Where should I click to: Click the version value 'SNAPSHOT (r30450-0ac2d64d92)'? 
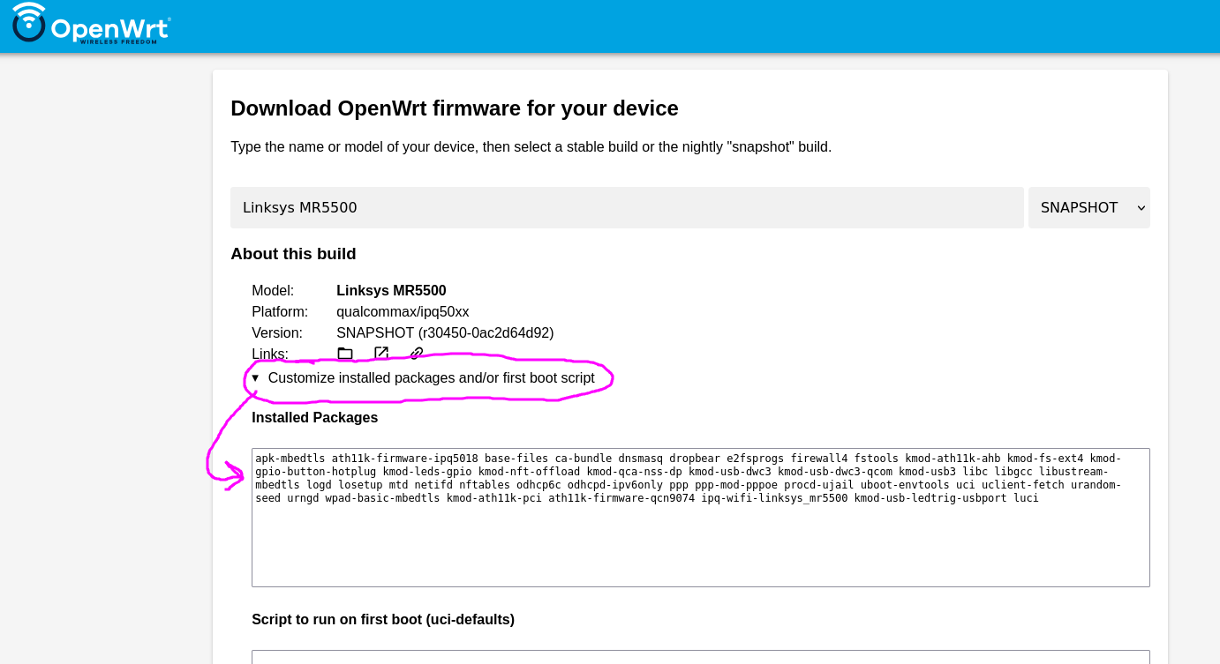(x=445, y=333)
